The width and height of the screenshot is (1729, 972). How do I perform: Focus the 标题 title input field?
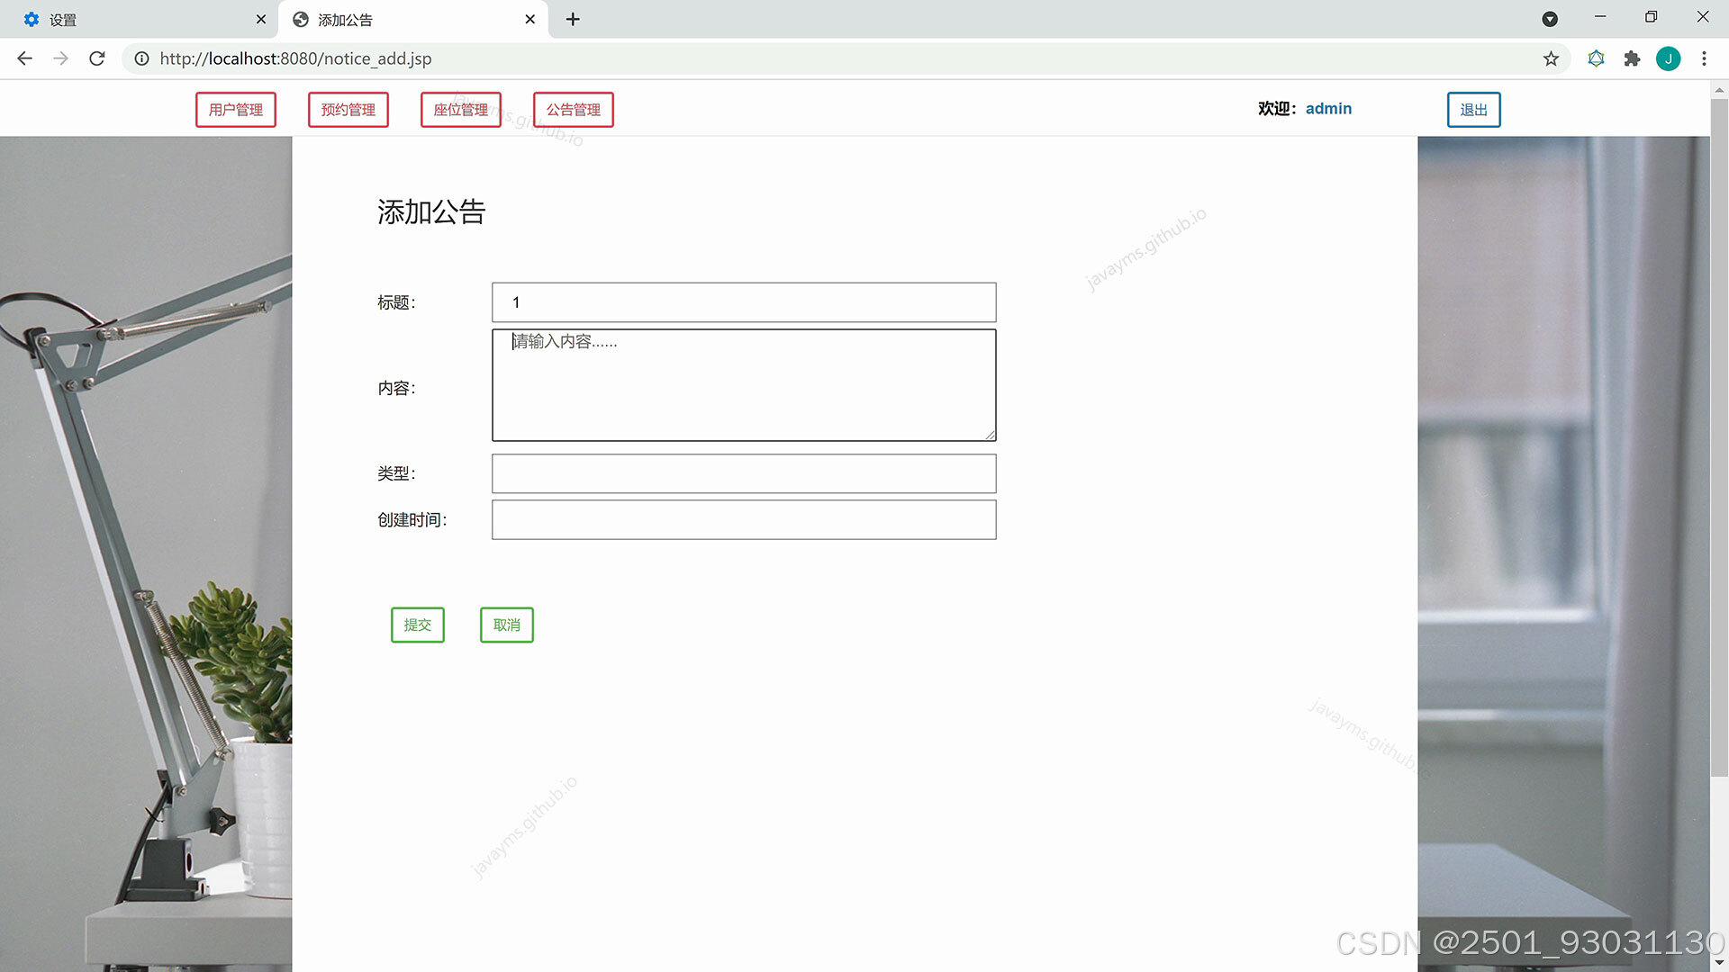(744, 302)
